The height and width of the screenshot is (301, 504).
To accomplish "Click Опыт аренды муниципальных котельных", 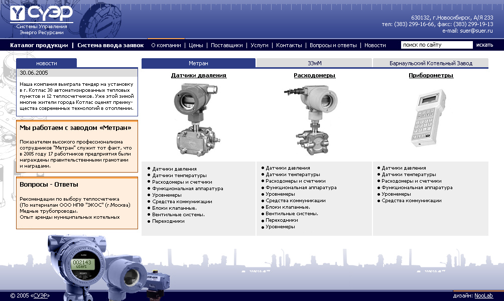I will 70,217.
